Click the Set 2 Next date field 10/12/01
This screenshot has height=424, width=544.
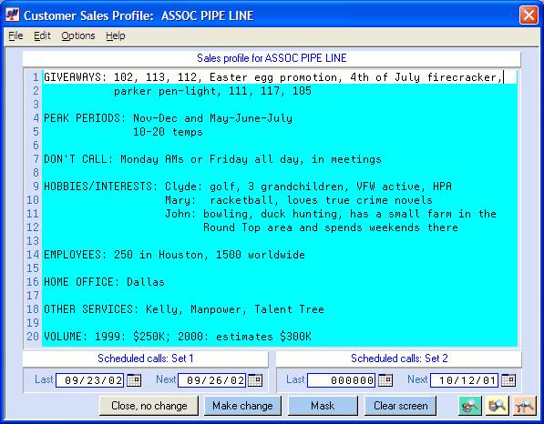[464, 380]
